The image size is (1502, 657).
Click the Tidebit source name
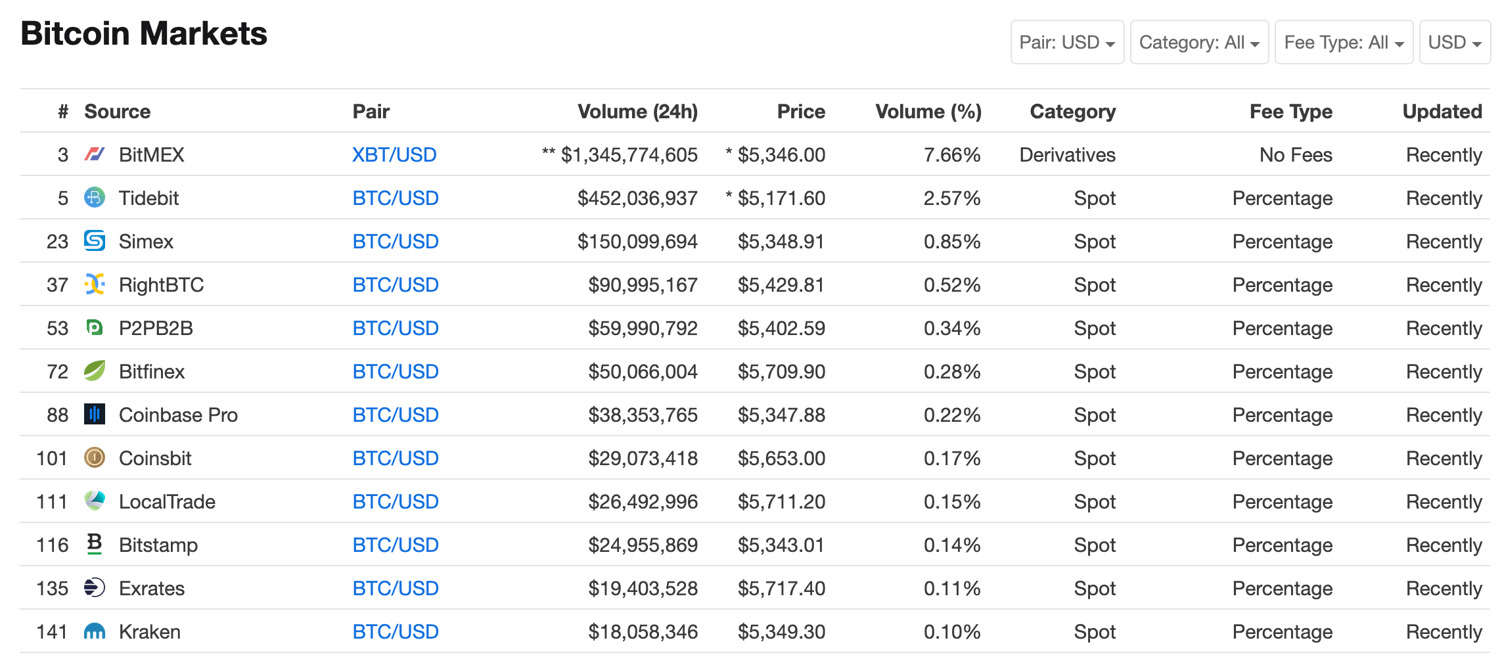point(148,198)
